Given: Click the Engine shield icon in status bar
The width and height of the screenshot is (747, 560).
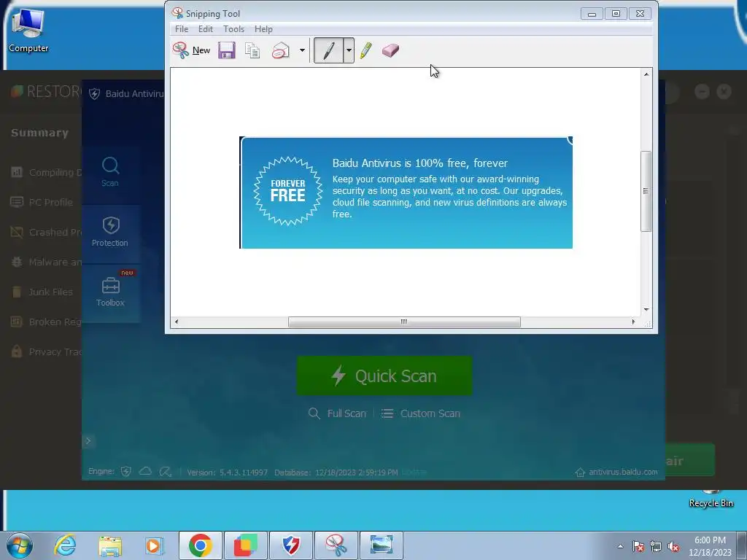Looking at the screenshot, I should (125, 472).
